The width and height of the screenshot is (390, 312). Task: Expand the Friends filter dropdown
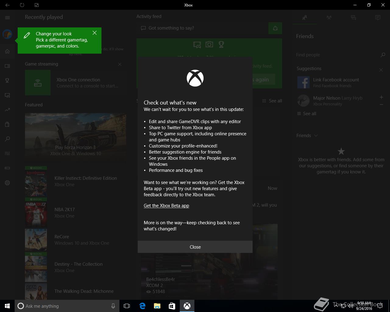(x=307, y=136)
